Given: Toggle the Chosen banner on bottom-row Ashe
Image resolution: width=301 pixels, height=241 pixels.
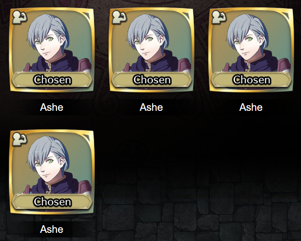Looking at the screenshot, I should pyautogui.click(x=52, y=202).
